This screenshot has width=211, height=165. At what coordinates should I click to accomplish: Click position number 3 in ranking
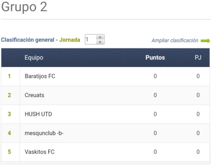(x=9, y=114)
